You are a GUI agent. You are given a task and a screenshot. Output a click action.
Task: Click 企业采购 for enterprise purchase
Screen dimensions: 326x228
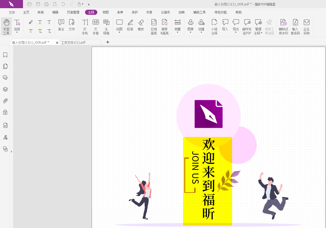tap(306, 26)
